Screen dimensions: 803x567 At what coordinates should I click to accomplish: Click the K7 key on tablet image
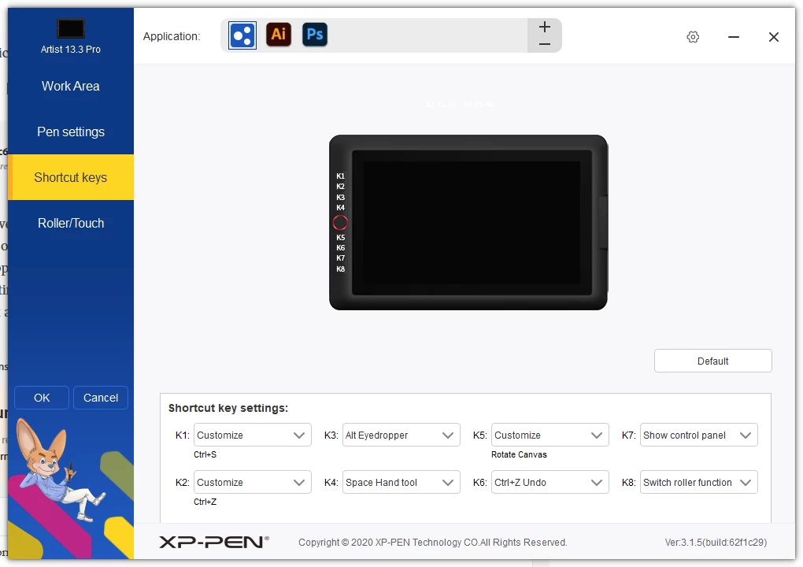click(341, 258)
